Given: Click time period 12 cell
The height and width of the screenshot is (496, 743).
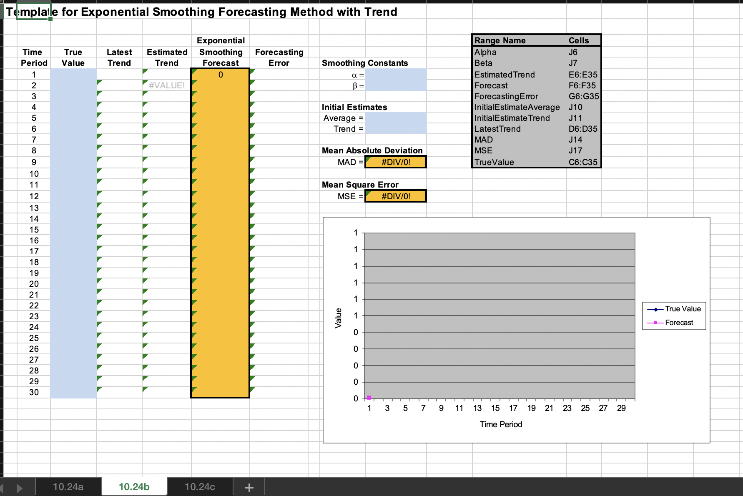Looking at the screenshot, I should (34, 196).
